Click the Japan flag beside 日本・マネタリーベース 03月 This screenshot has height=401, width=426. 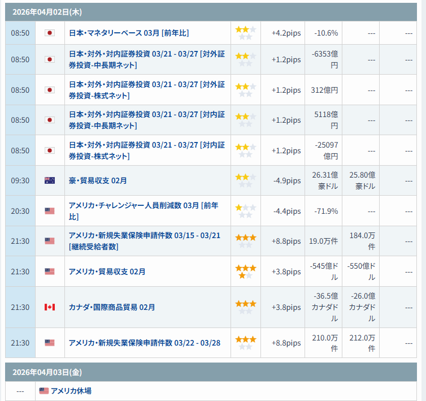(x=49, y=33)
